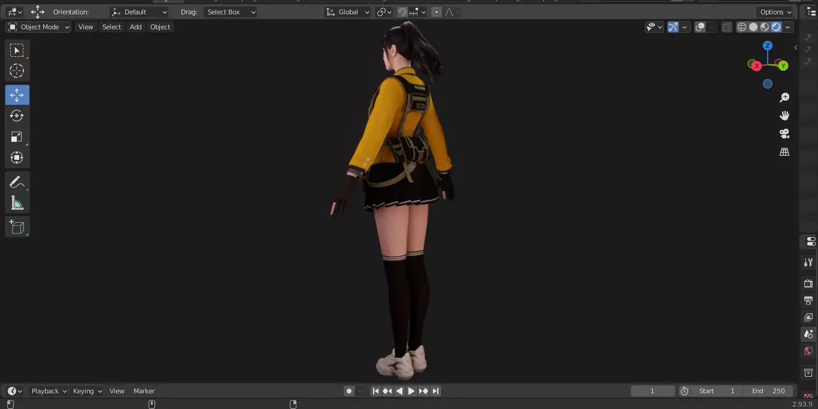The image size is (818, 409).
Task: Open the Object menu
Action: [x=160, y=27]
